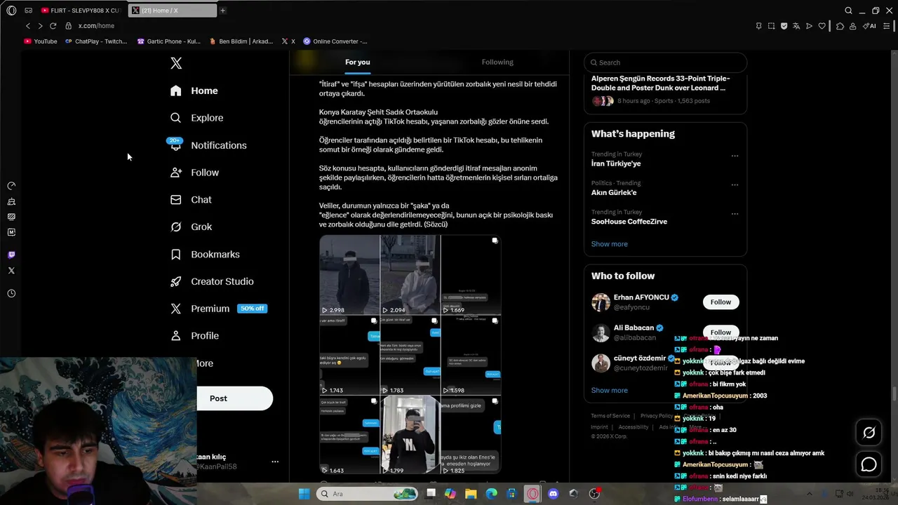Open the Online Converter bookmark
This screenshot has width=898, height=505.
(x=335, y=41)
